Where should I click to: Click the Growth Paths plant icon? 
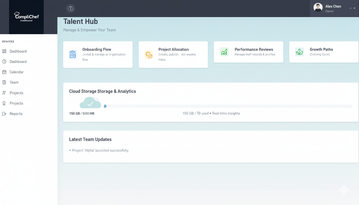299,52
